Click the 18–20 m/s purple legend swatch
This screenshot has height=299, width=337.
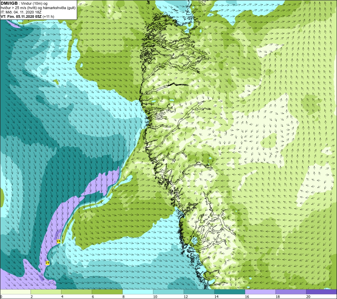pyautogui.click(x=291, y=292)
